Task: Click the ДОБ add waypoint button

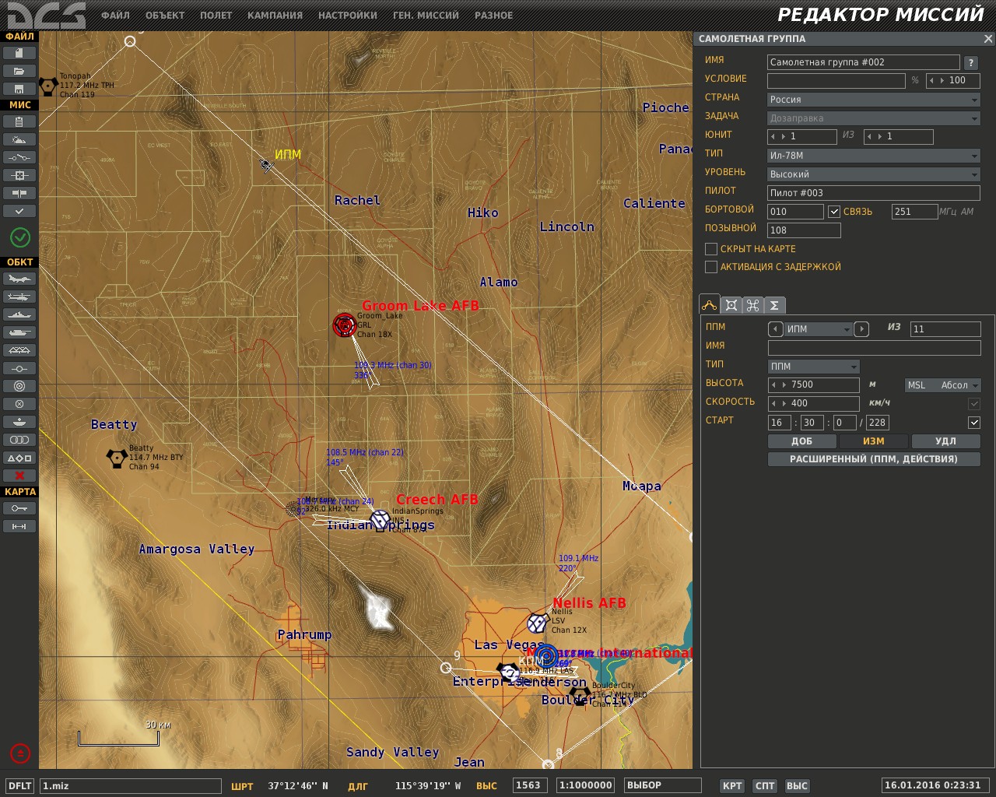Action: (801, 441)
